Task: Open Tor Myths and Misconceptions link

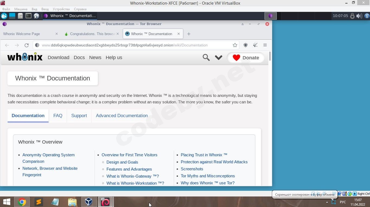Action: pos(208,176)
